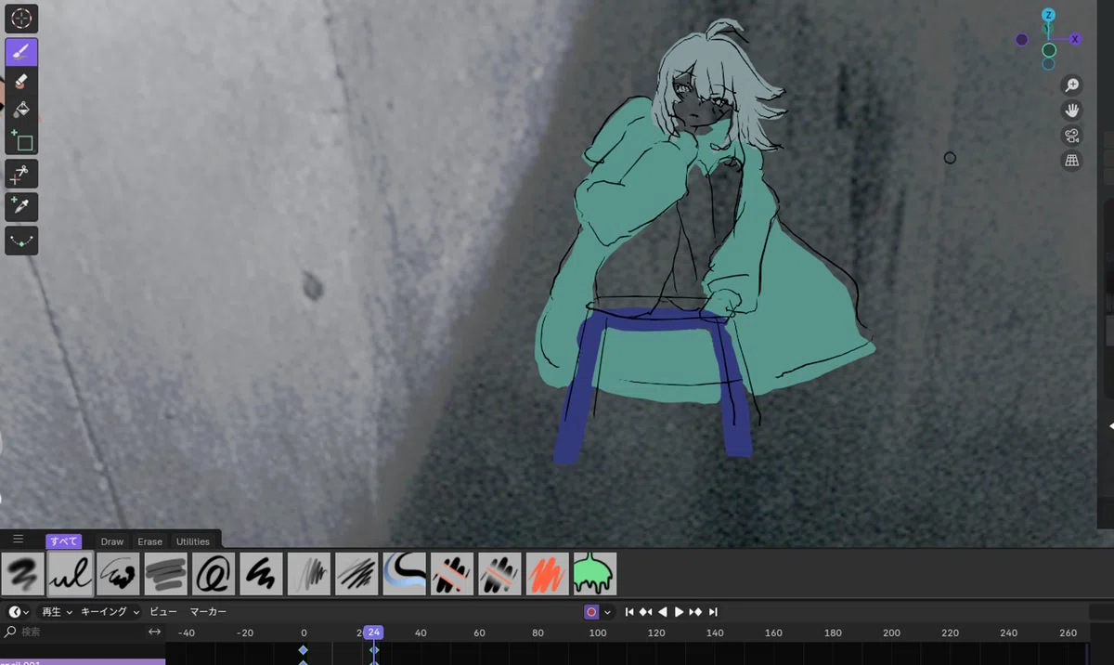The image size is (1114, 665).
Task: Select the Draw brush tool
Action: tap(21, 52)
